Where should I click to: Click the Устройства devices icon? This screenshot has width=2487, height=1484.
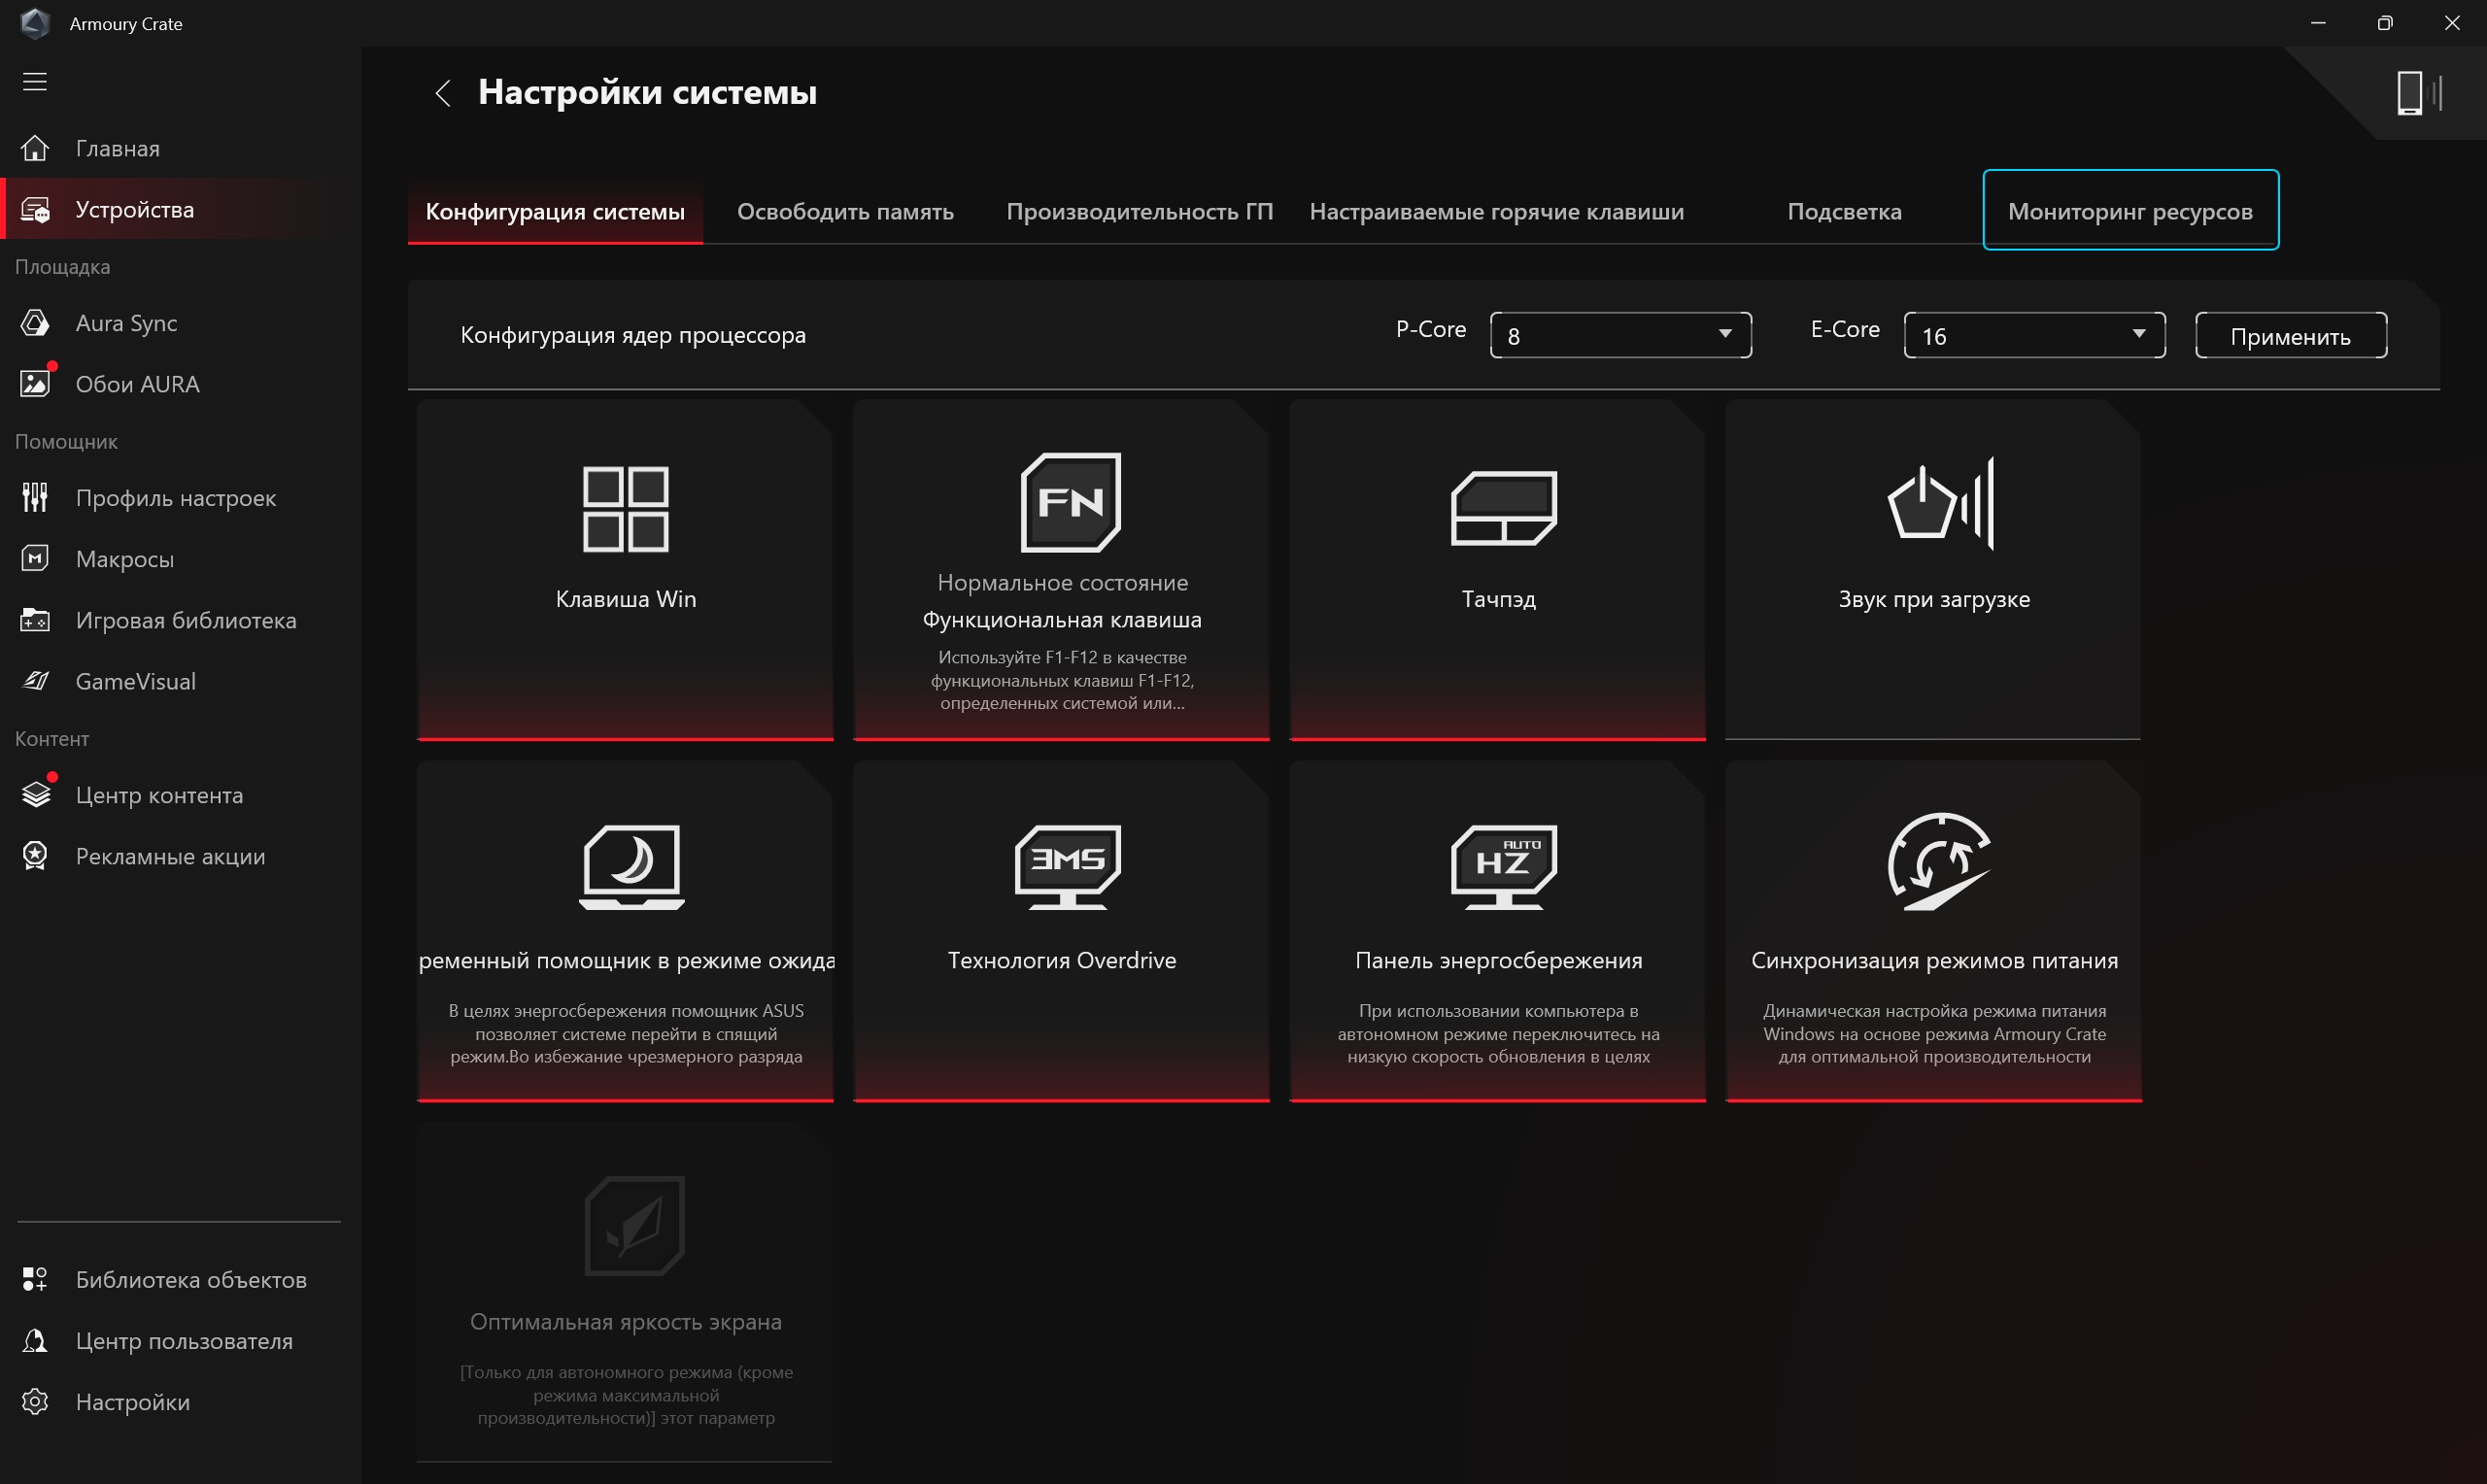tap(35, 210)
